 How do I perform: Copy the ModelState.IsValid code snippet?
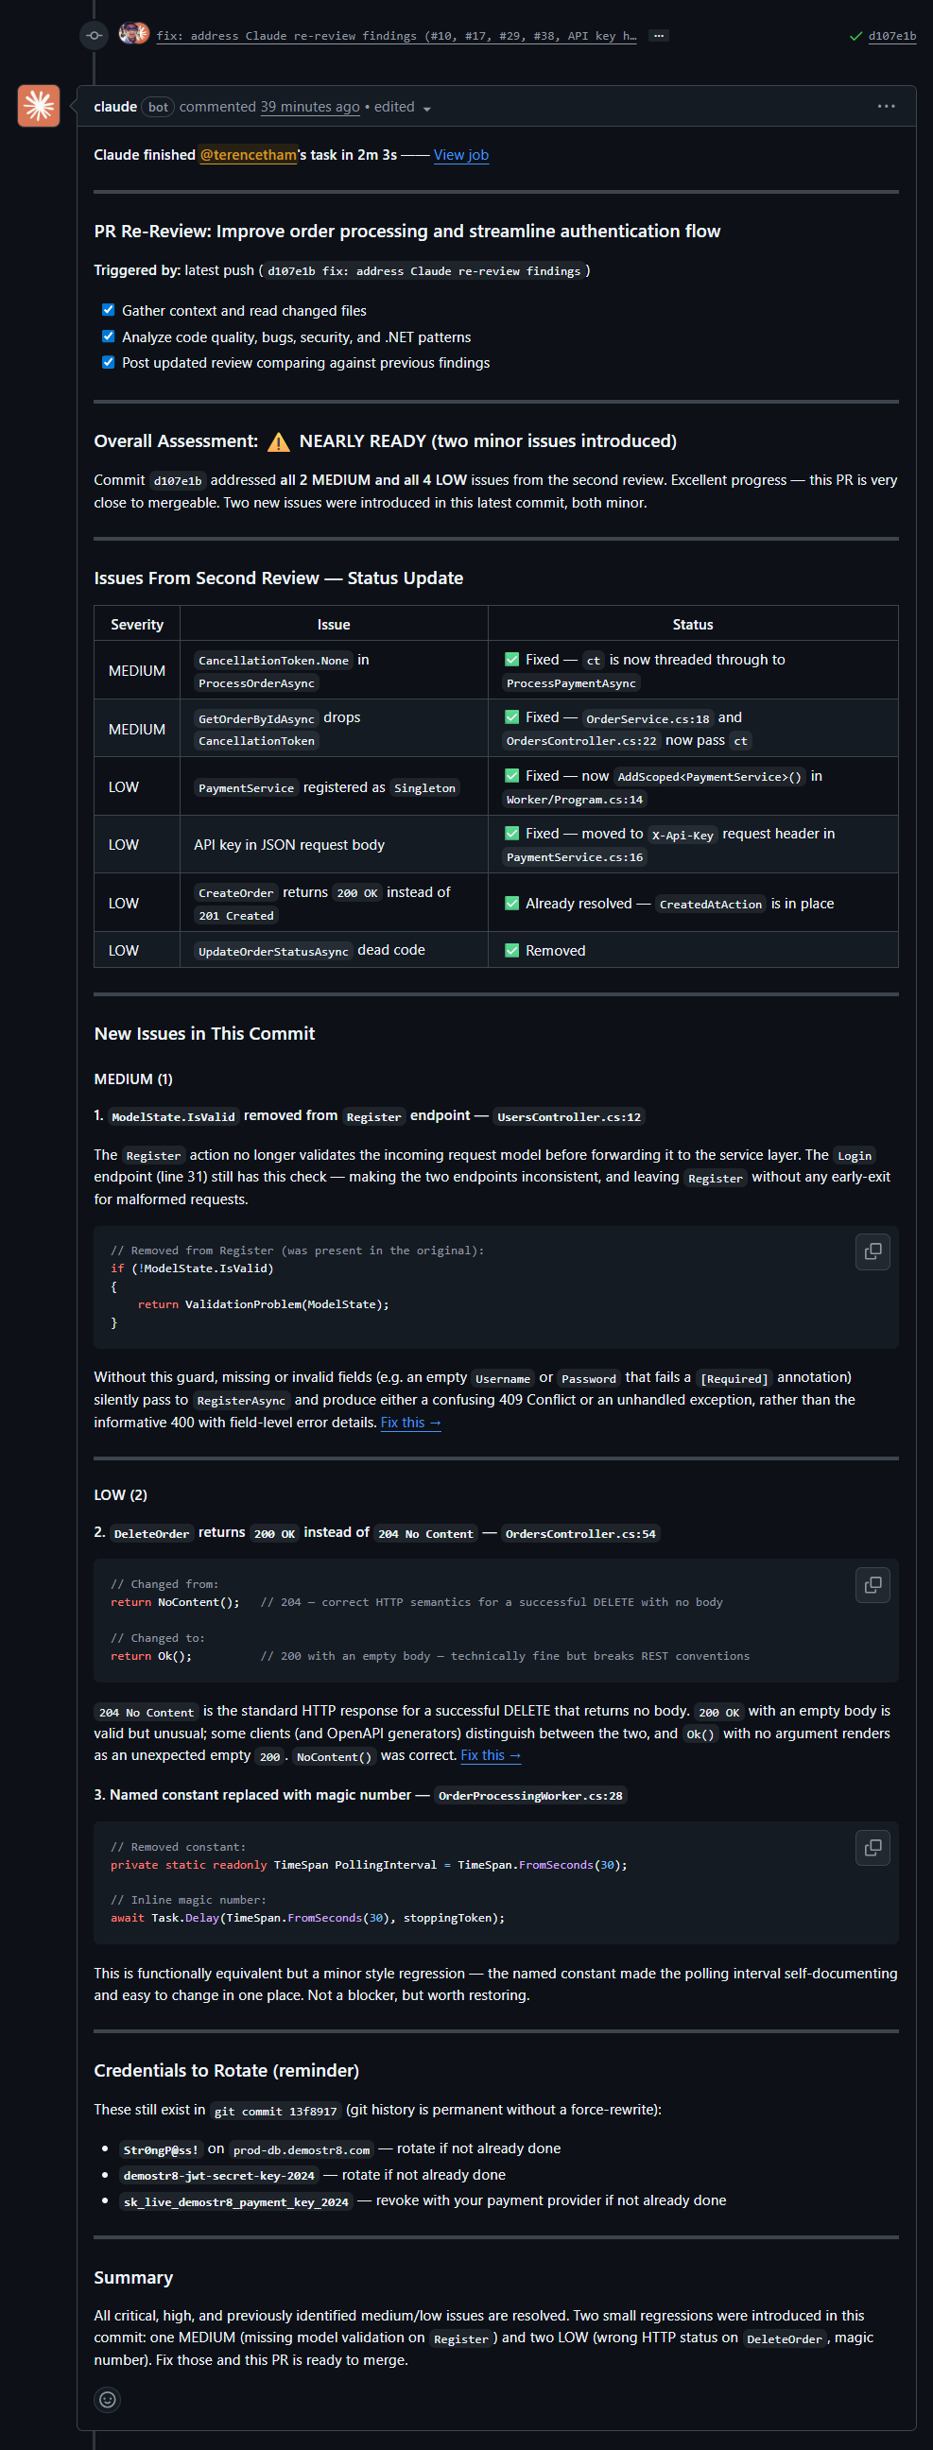click(873, 1251)
